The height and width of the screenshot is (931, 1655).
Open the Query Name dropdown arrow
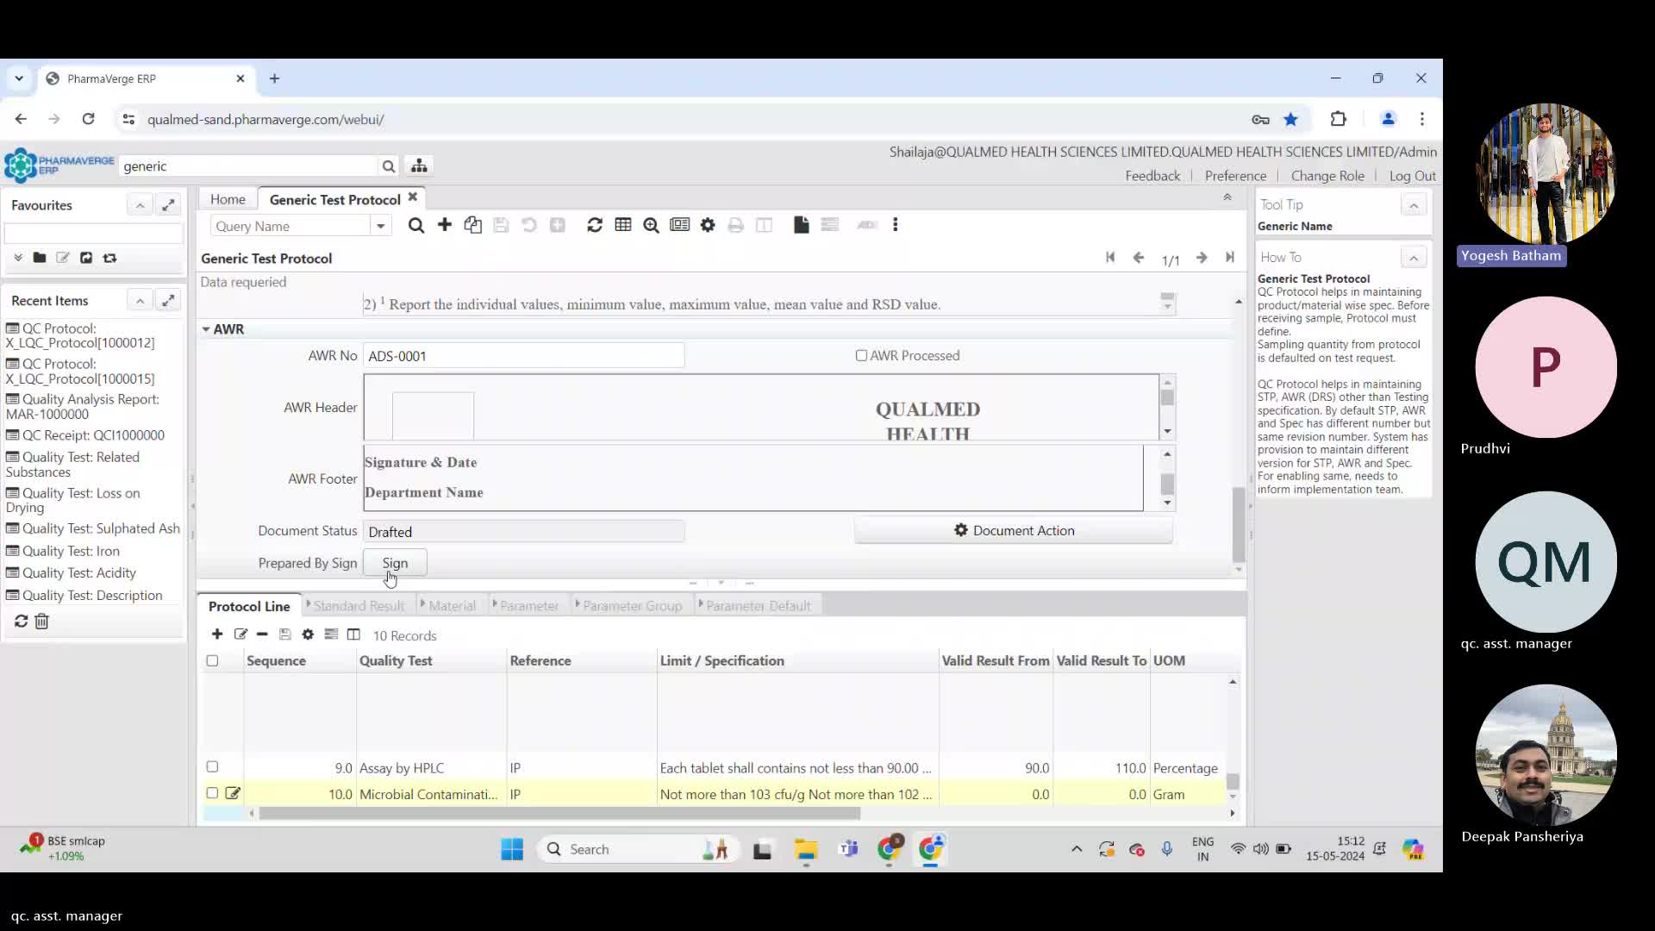coord(380,226)
